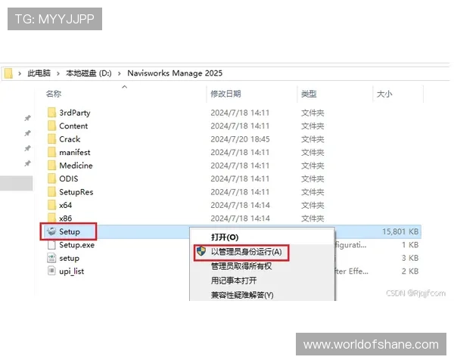The height and width of the screenshot is (363, 454).
Task: Select the highlighted item in navigation pane
Action: 16,183
